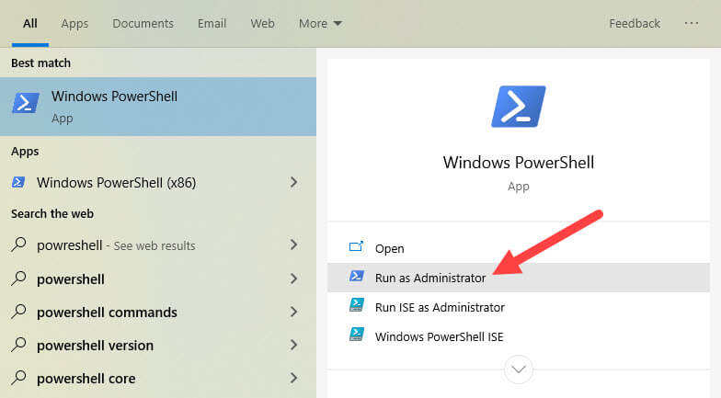Open the More dropdown menu
The height and width of the screenshot is (398, 721).
pos(320,24)
